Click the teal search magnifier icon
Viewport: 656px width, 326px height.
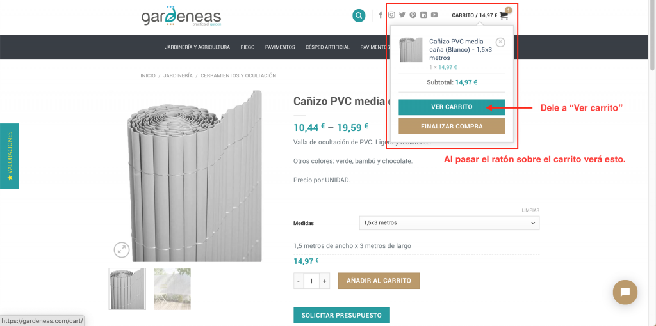(x=359, y=16)
